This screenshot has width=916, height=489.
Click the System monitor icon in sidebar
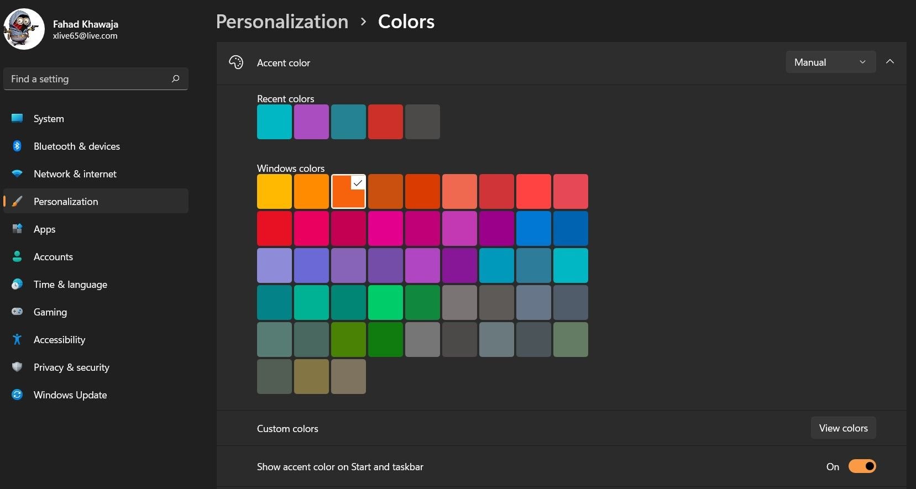click(17, 118)
